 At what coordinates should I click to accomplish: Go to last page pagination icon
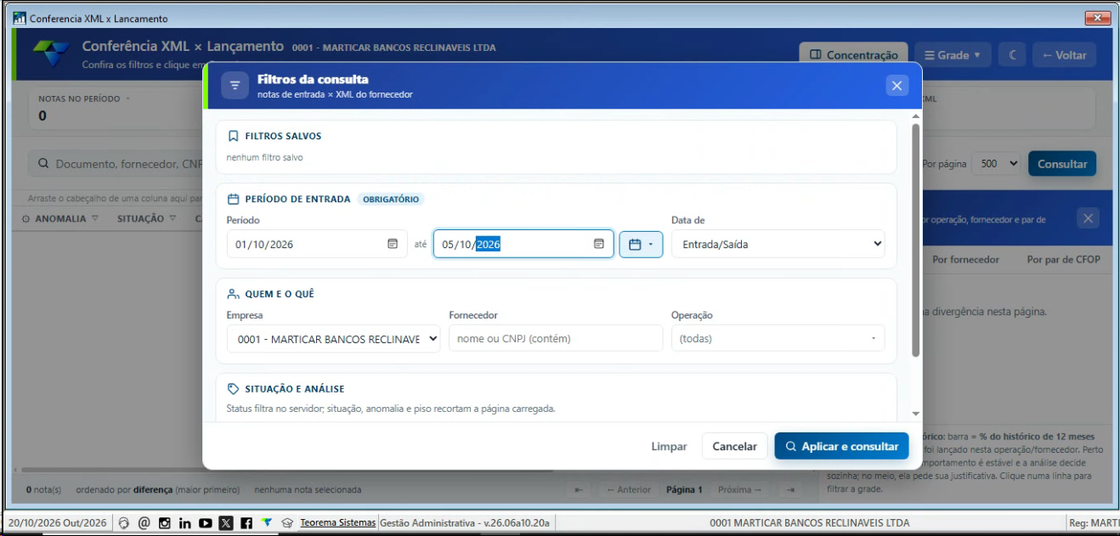click(789, 489)
